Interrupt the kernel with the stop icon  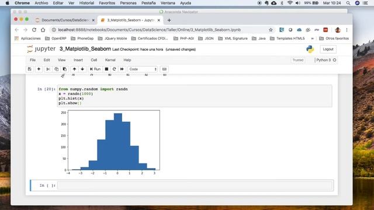coord(106,69)
